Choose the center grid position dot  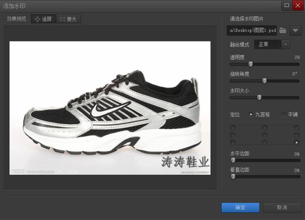pos(264,135)
